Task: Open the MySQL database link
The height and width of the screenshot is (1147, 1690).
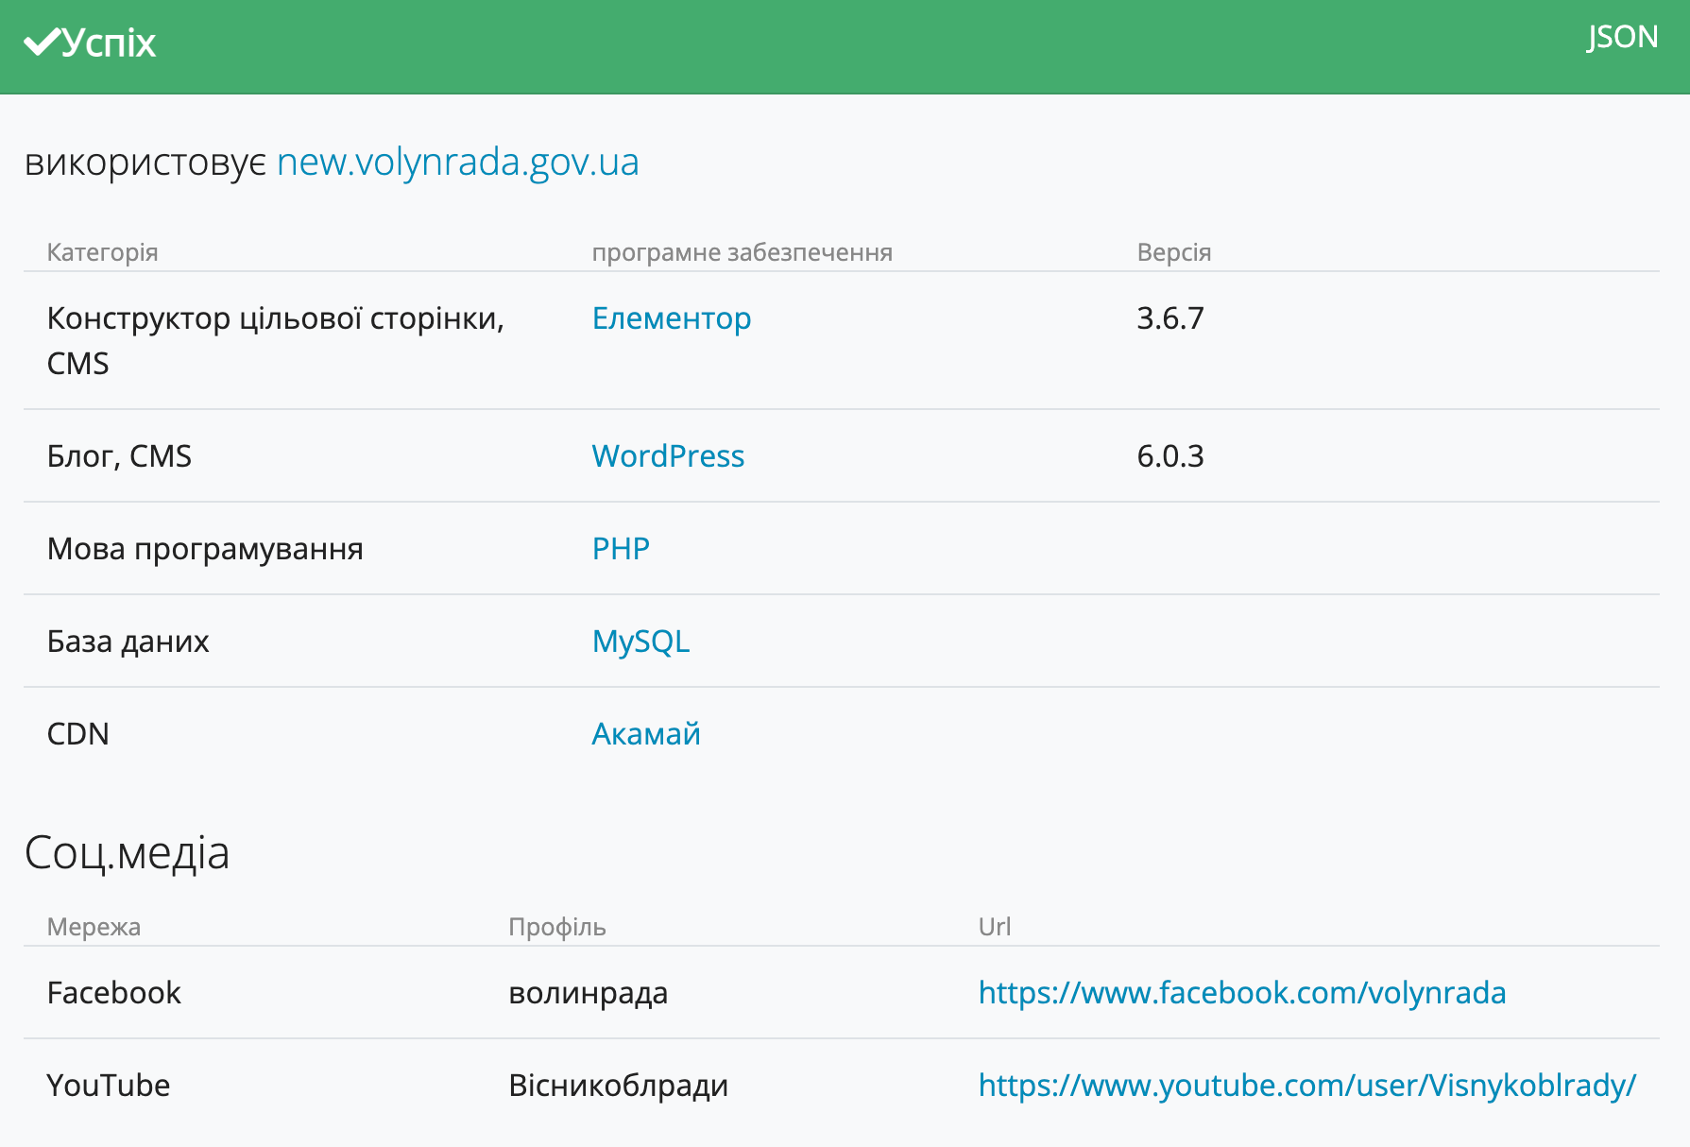Action: pos(640,642)
